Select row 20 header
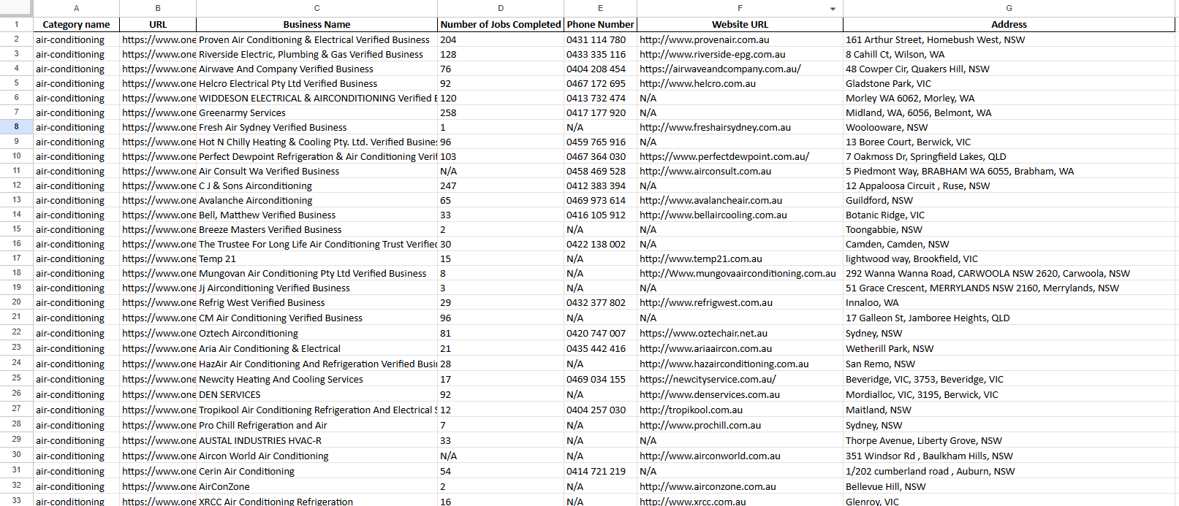Image resolution: width=1179 pixels, height=506 pixels. coord(16,302)
